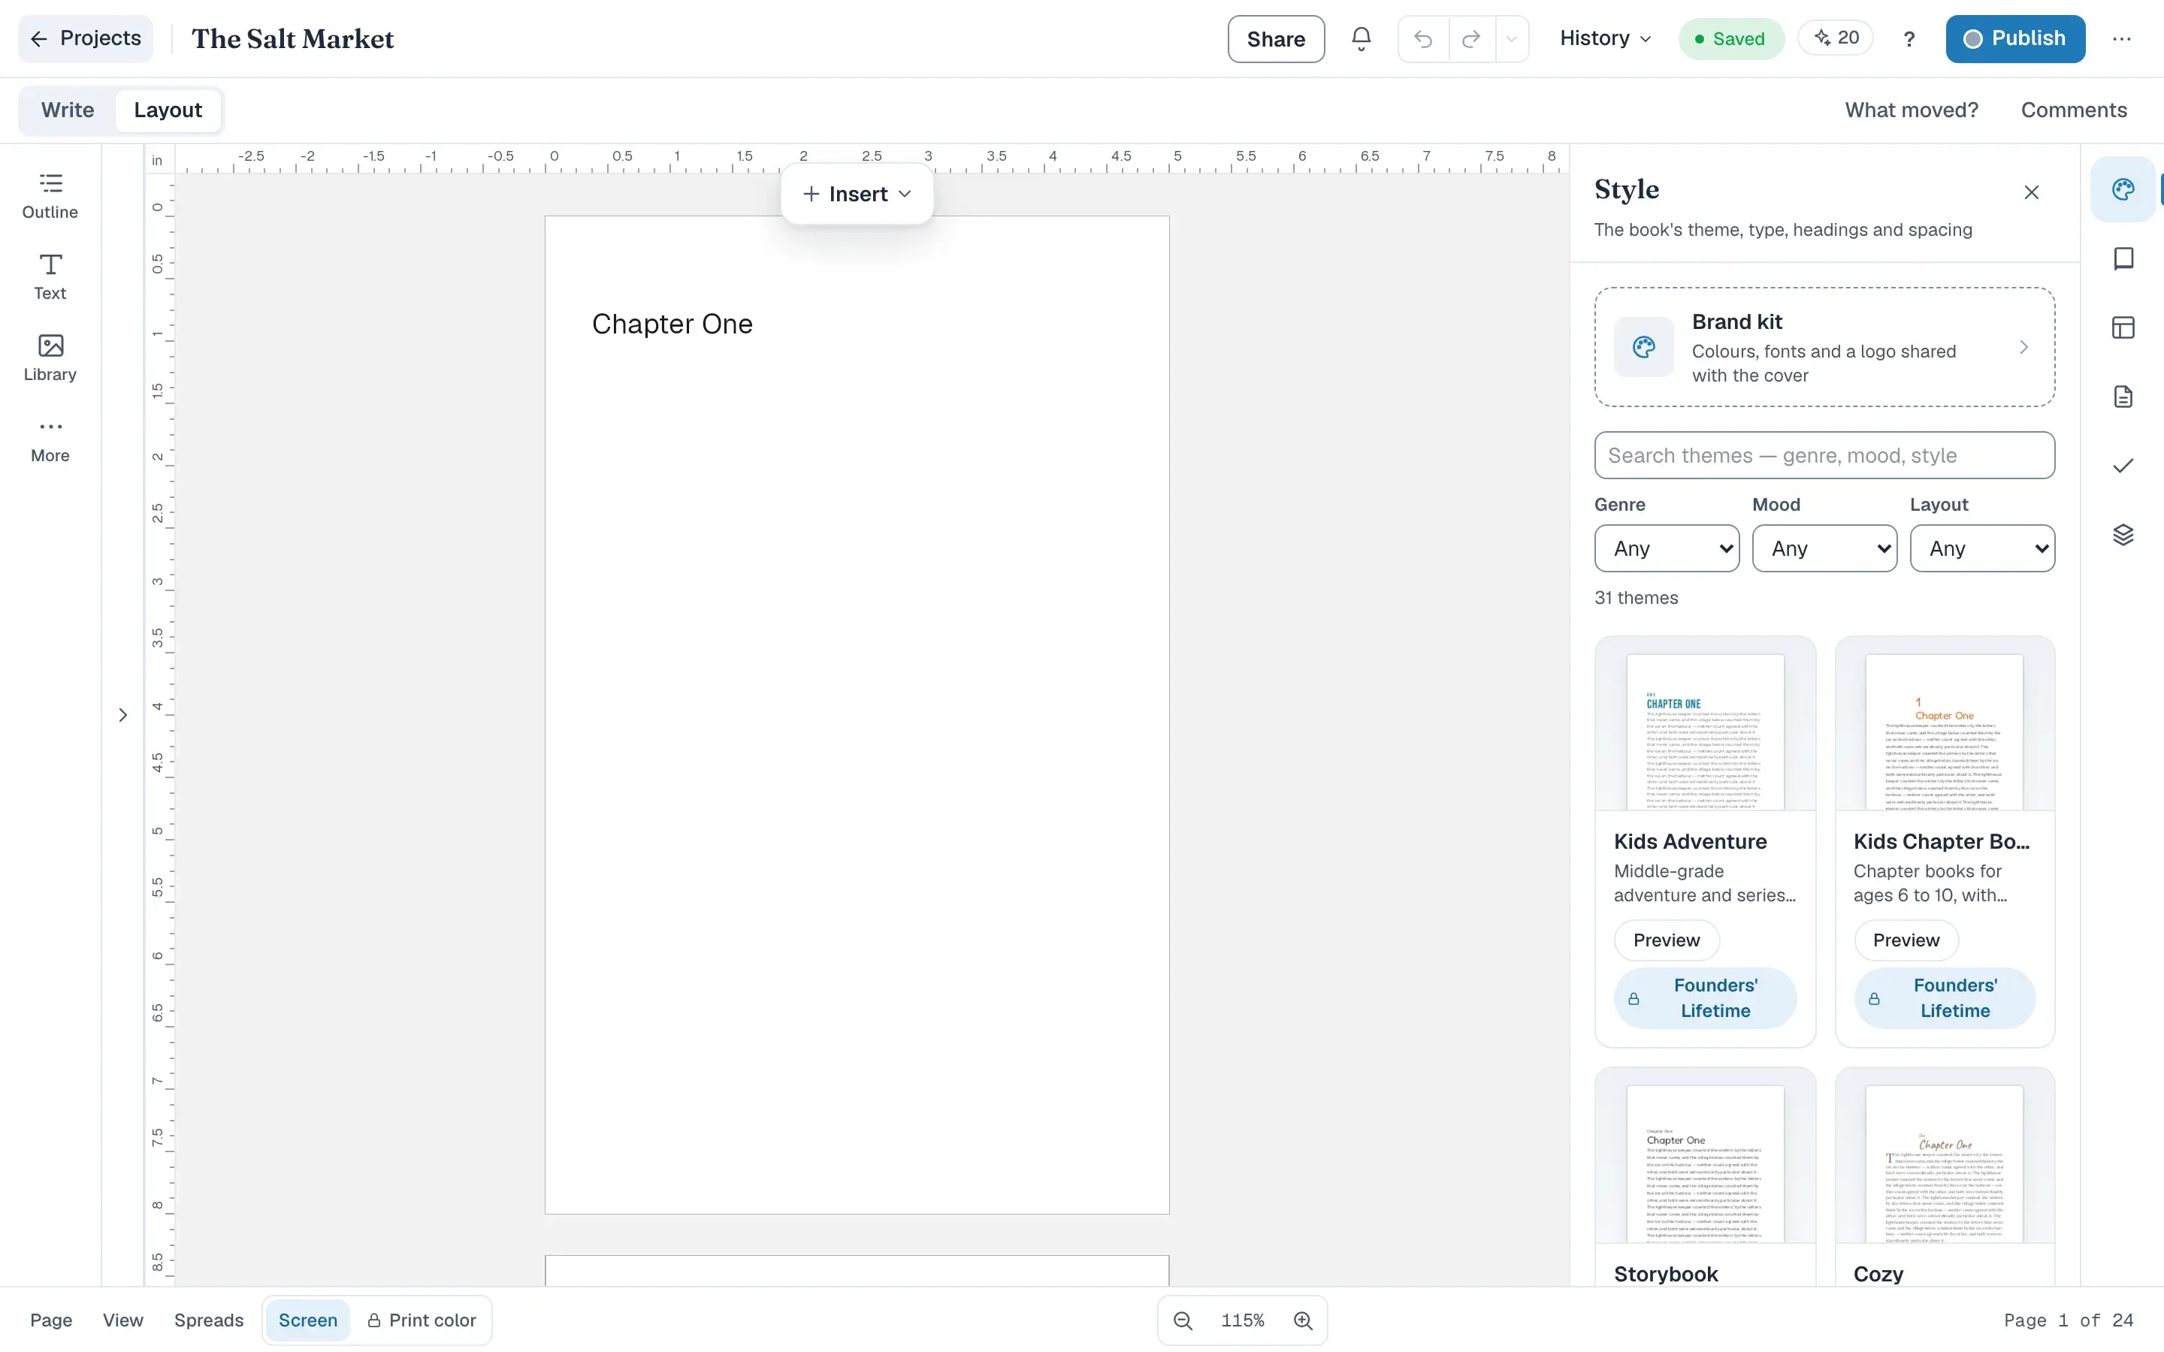Zoom in with the plus magnifier
Screen dimensions: 2164x1352
[1303, 1320]
